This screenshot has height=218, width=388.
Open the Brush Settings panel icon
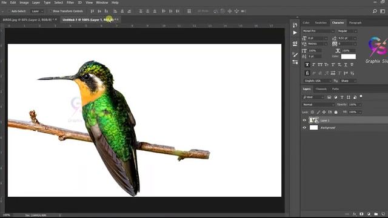tap(295, 54)
